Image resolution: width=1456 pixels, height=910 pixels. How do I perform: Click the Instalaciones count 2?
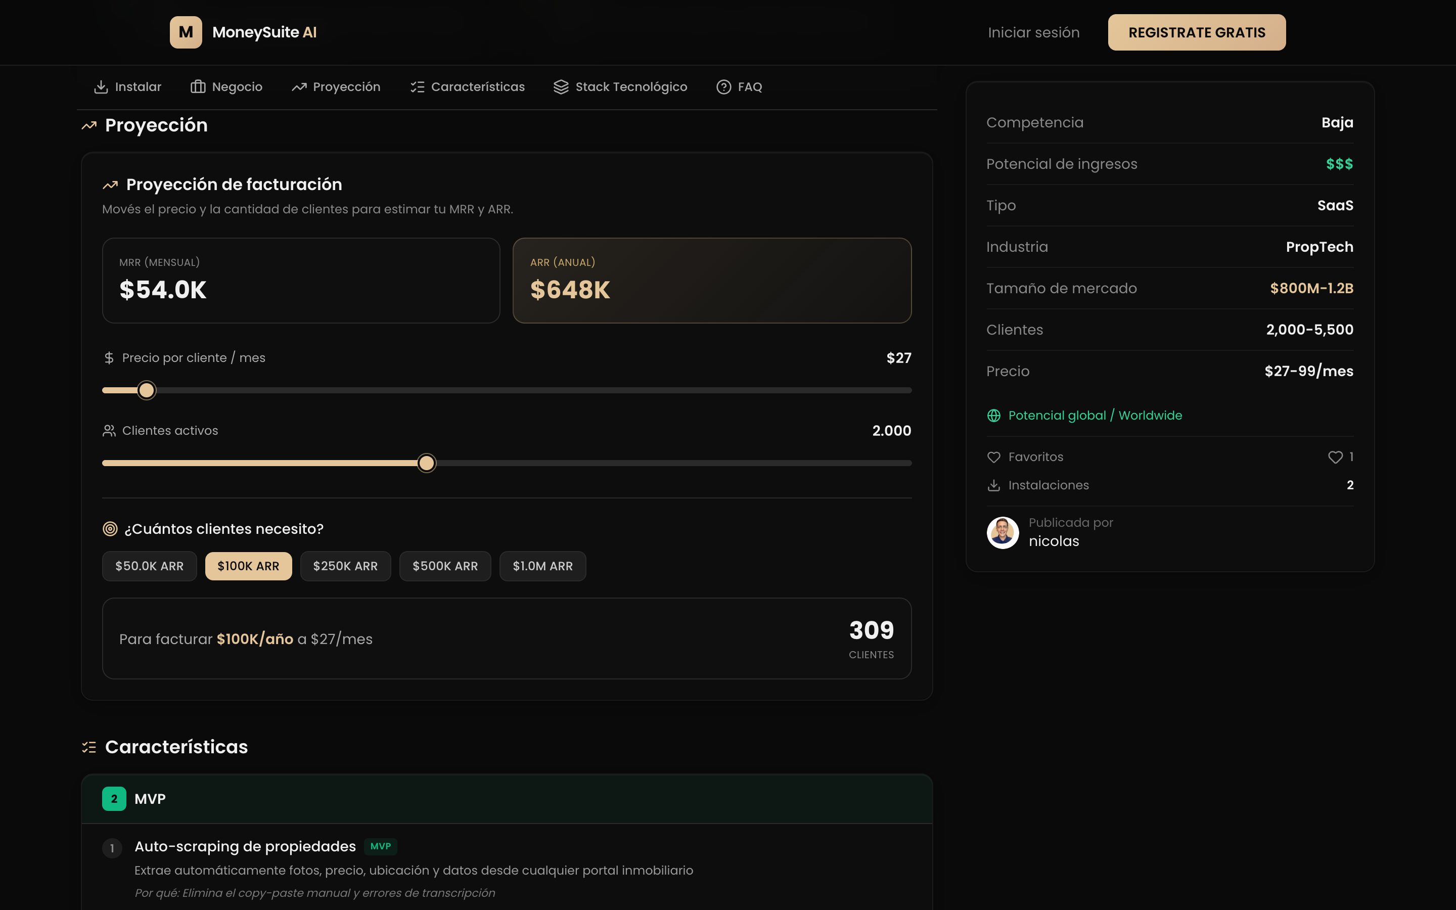[x=1350, y=486]
